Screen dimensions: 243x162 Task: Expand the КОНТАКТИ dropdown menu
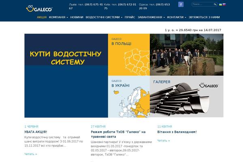click(x=177, y=17)
